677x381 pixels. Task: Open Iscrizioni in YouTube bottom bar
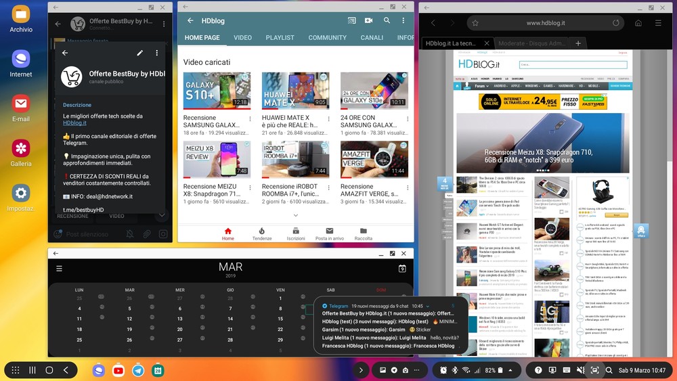point(296,234)
